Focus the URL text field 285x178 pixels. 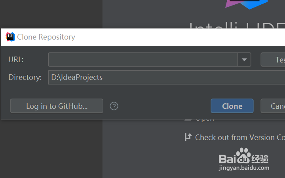click(x=142, y=60)
